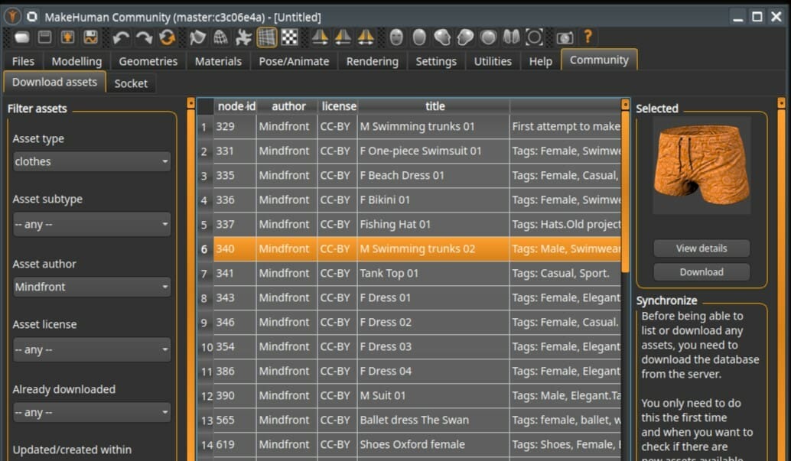The height and width of the screenshot is (461, 791).
Task: Open the Asset license dropdown
Action: pos(92,349)
